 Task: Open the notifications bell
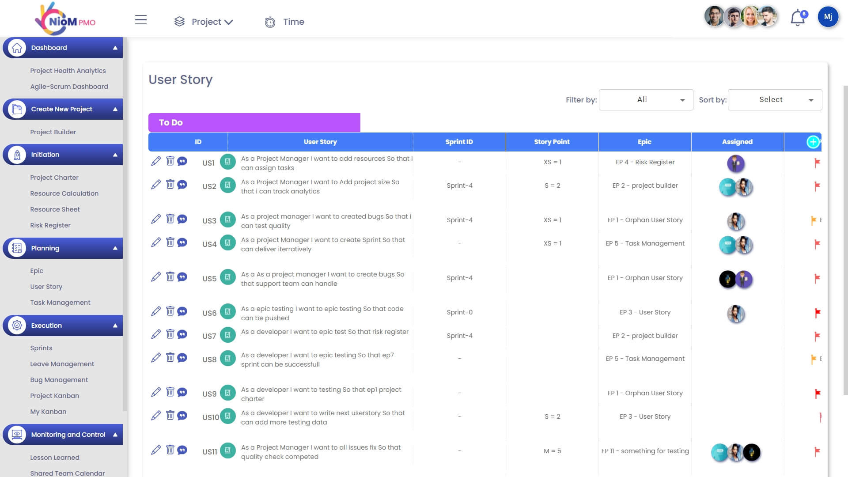[798, 19]
